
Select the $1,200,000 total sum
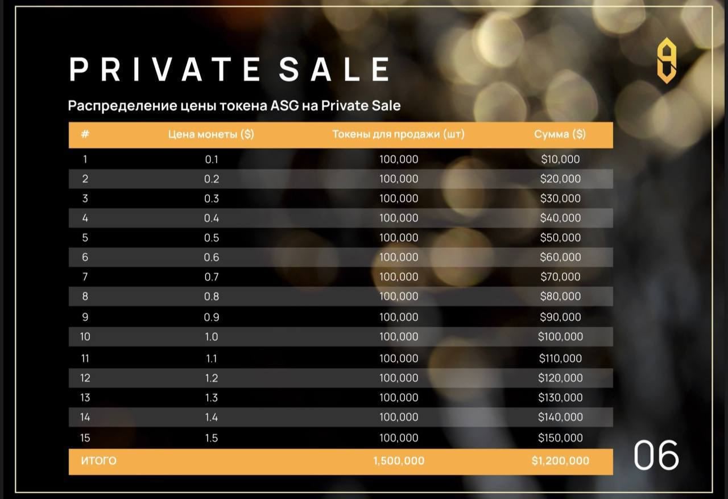coord(560,461)
